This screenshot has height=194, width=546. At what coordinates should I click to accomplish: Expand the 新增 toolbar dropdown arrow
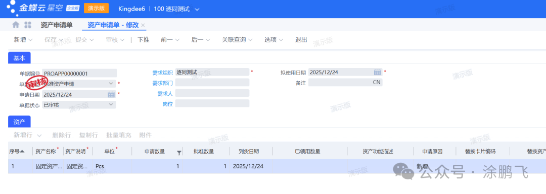point(30,40)
